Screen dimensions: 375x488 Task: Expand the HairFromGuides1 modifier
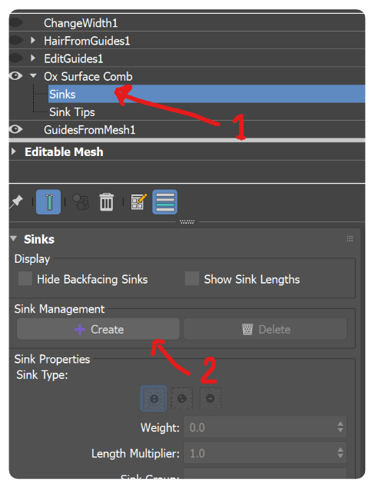pyautogui.click(x=33, y=40)
